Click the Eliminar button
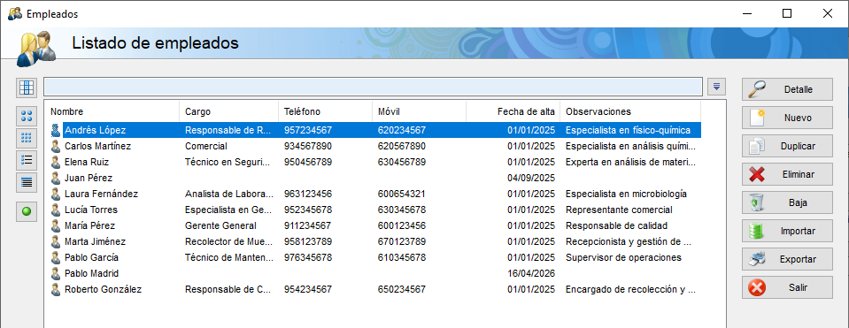The width and height of the screenshot is (849, 328). point(787,174)
